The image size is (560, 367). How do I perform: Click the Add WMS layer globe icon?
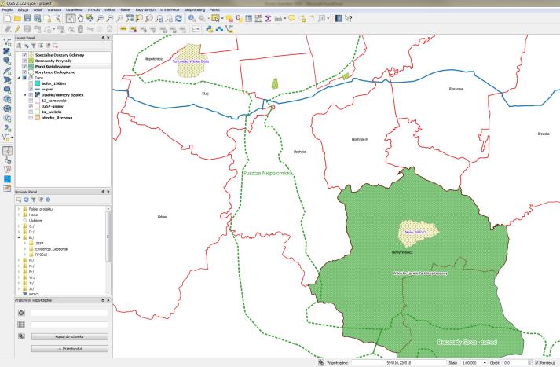pyautogui.click(x=7, y=99)
